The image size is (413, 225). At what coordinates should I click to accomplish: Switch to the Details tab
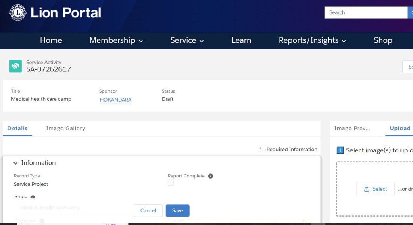[x=17, y=128]
